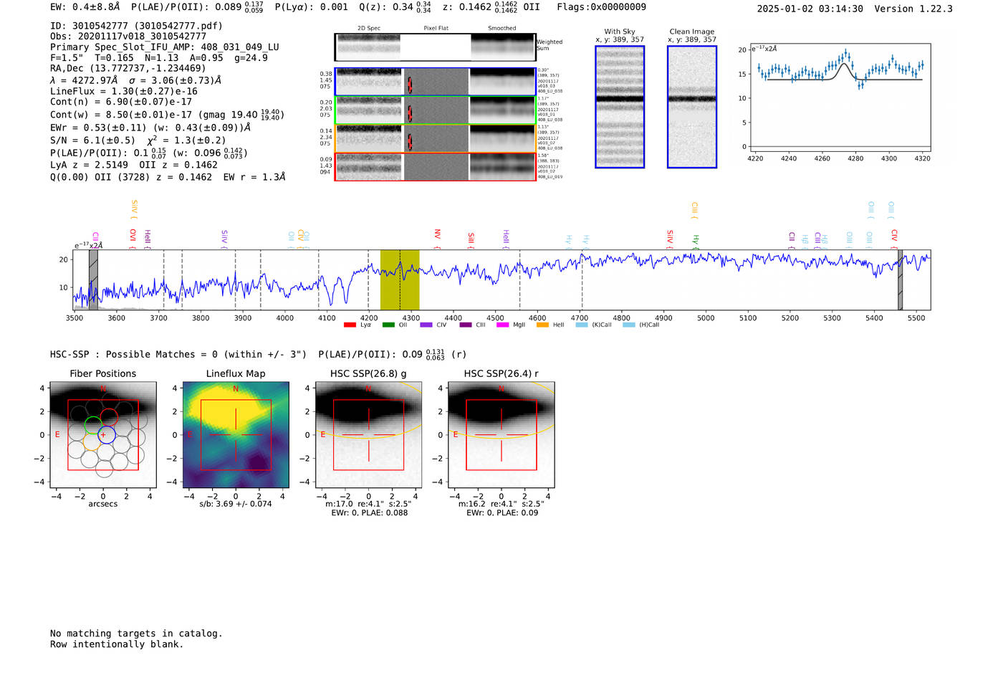This screenshot has height=683, width=1003.
Task: Click the blue fiber circle in Fiber Positions
Action: pyautogui.click(x=106, y=434)
